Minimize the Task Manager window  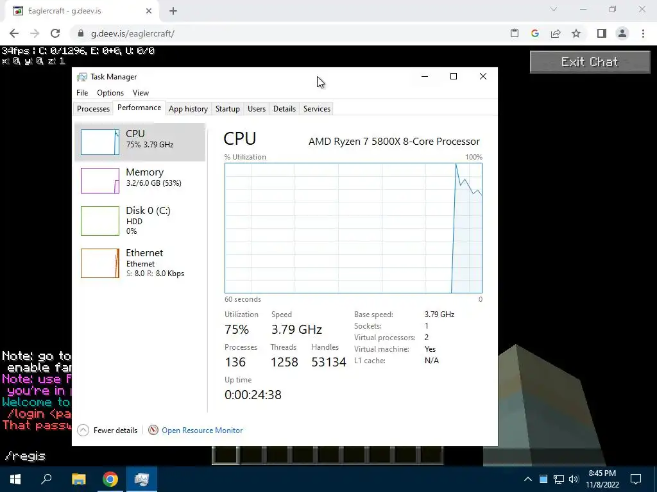coord(425,77)
